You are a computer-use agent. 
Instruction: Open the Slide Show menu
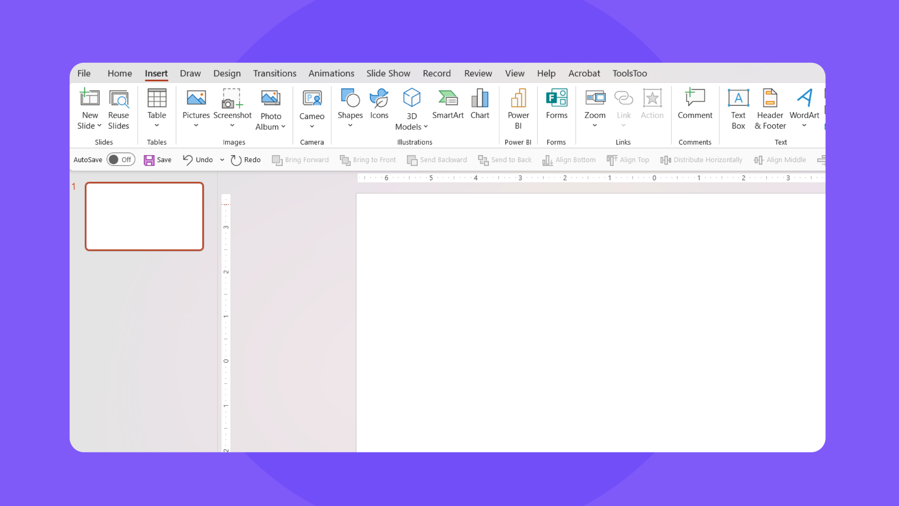pyautogui.click(x=388, y=73)
